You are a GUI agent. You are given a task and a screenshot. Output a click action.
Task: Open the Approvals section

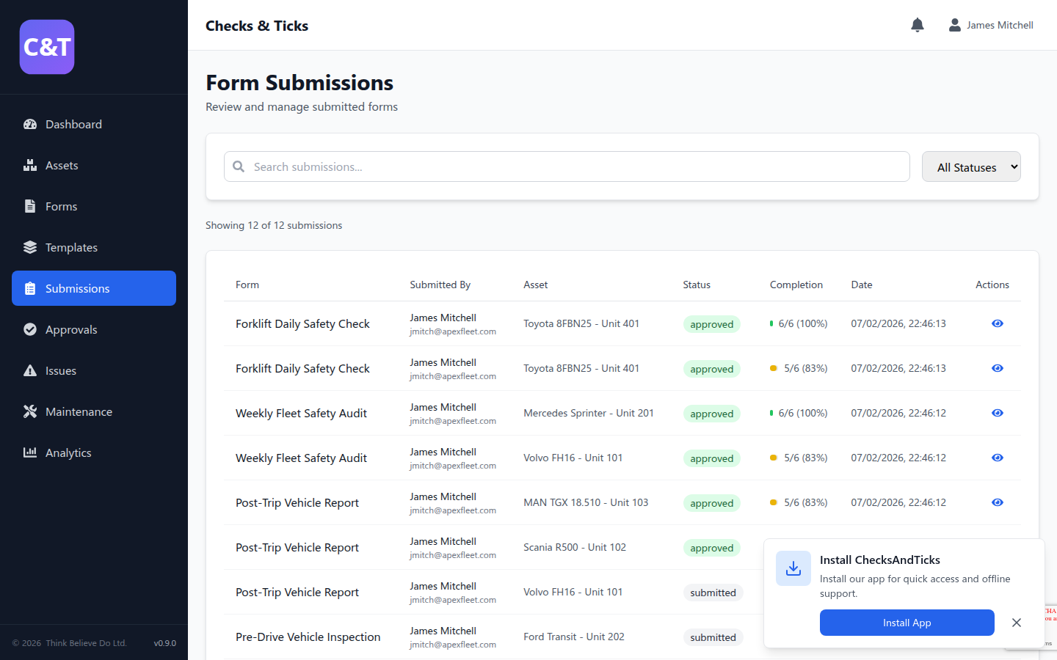pyautogui.click(x=71, y=329)
